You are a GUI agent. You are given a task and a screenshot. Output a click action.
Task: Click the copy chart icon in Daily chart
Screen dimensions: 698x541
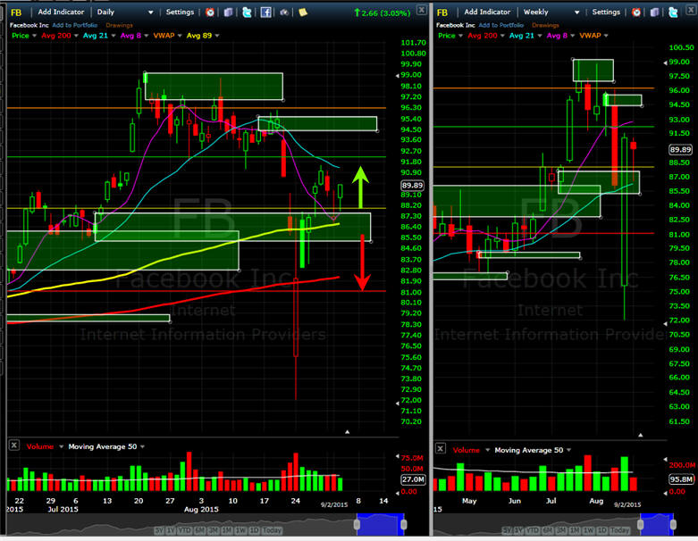tap(228, 12)
